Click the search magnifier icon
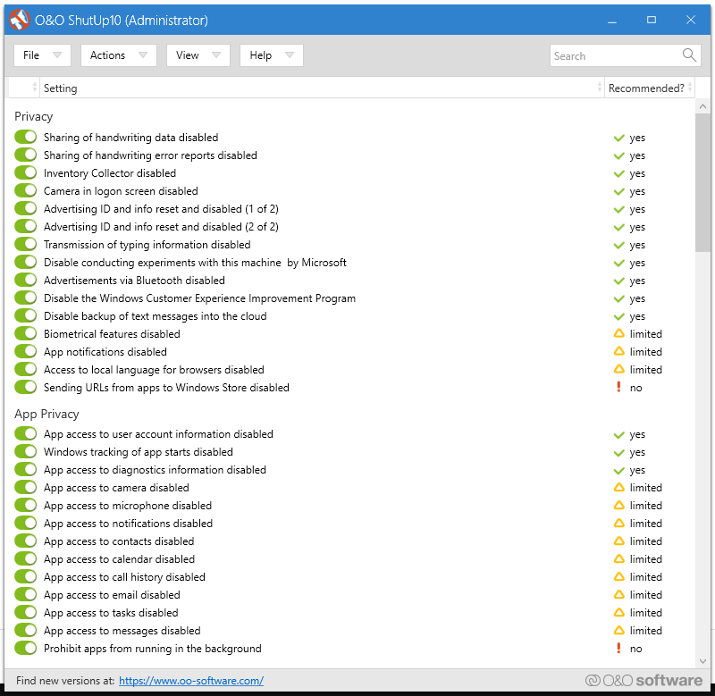Screen dimensions: 715x696 coord(689,55)
